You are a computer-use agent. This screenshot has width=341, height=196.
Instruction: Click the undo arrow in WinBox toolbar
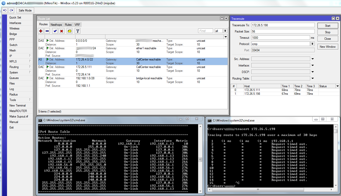5,10
